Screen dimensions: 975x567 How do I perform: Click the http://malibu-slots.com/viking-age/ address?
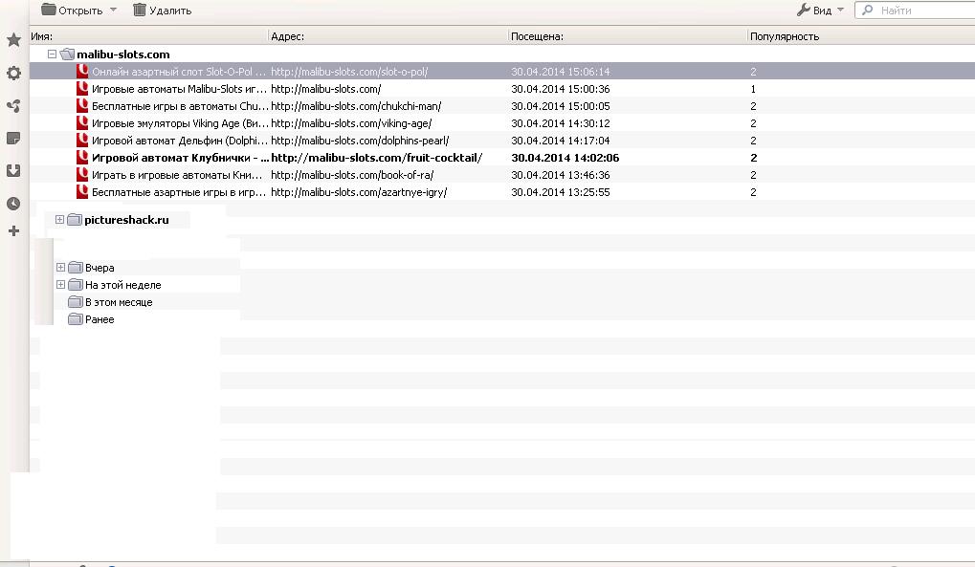tap(351, 123)
